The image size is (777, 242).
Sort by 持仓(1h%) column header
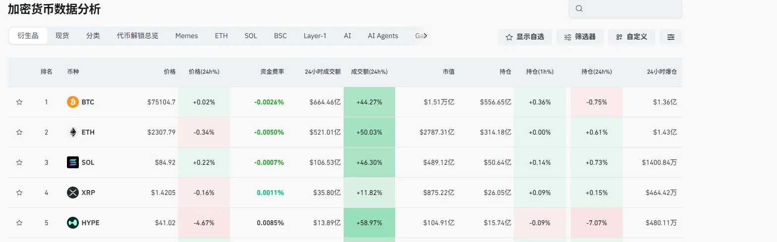pyautogui.click(x=540, y=72)
